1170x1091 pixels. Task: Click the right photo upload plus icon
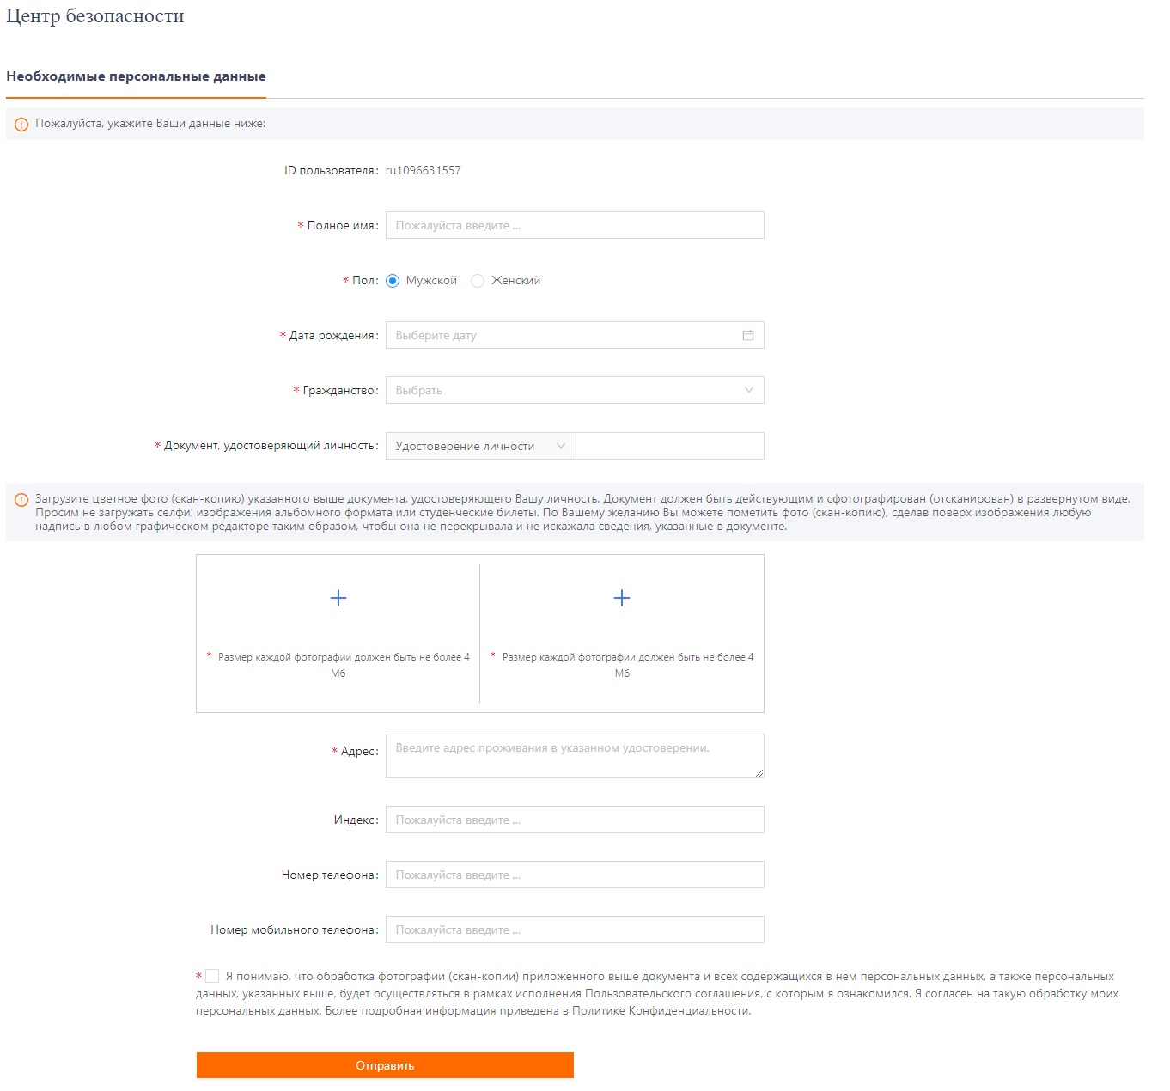[622, 598]
